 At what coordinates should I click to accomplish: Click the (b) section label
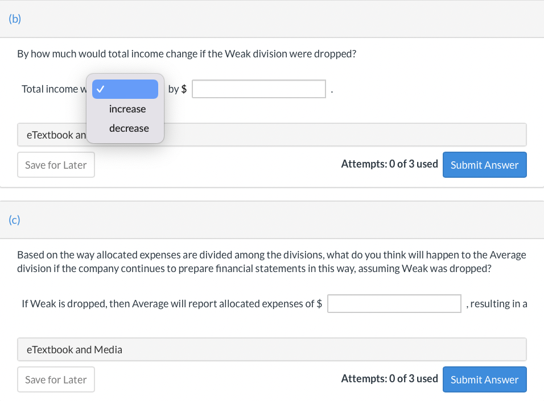coord(15,19)
